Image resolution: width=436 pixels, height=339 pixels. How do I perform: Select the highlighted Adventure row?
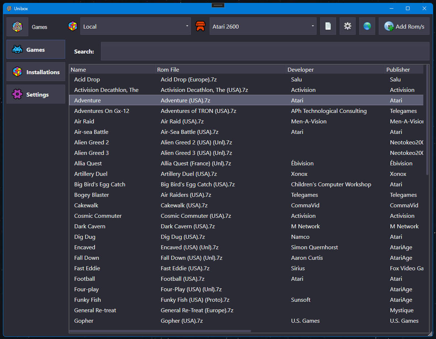coord(246,100)
